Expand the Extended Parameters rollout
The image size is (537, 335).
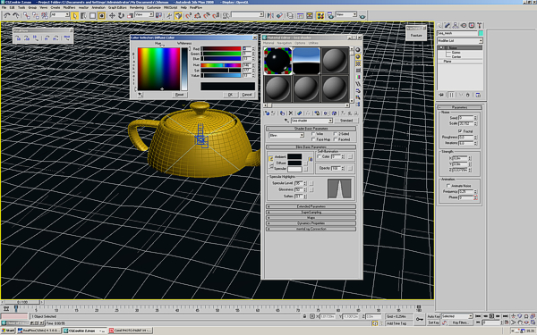[x=311, y=206]
